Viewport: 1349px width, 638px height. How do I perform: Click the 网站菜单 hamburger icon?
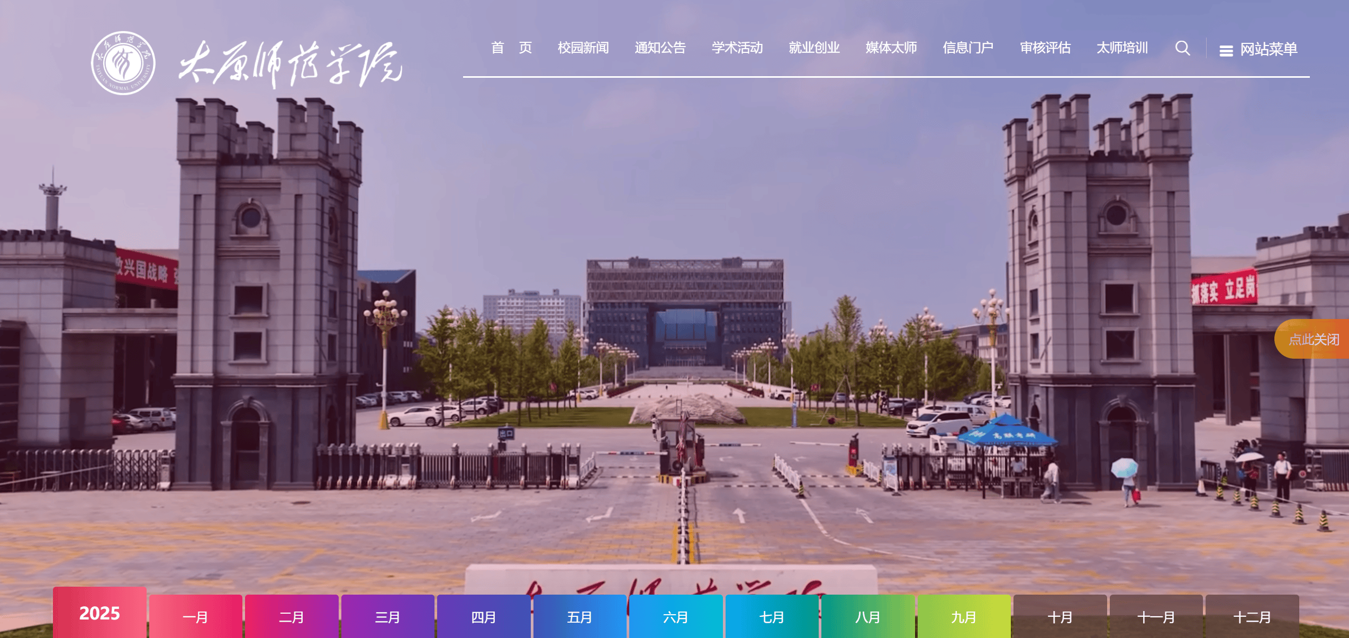tap(1227, 50)
